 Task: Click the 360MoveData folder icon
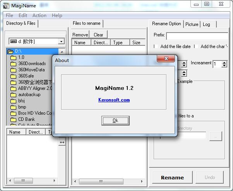click(x=13, y=70)
